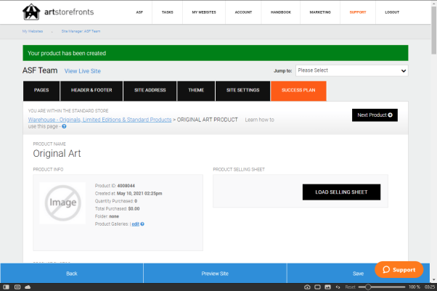437x291 pixels.
Task: Click the cloud icon in bottom status bar
Action: 28,287
